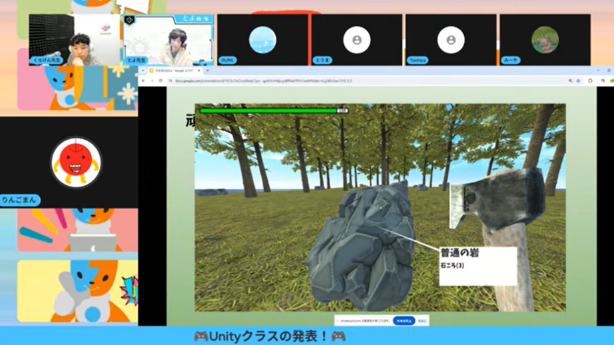Image resolution: width=614 pixels, height=345 pixels.
Task: Click the Unityクラスの発表 banner text
Action: pos(270,336)
